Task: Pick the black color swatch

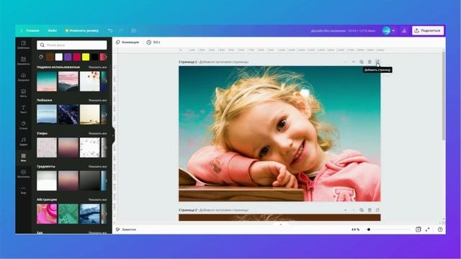Action: click(94, 57)
